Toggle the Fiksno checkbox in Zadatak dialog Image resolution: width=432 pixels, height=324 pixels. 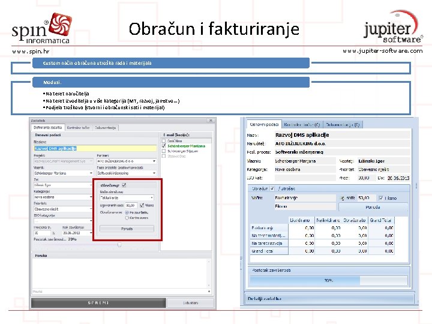click(142, 205)
